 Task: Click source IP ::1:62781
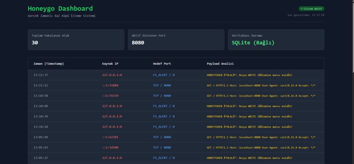(x=110, y=137)
